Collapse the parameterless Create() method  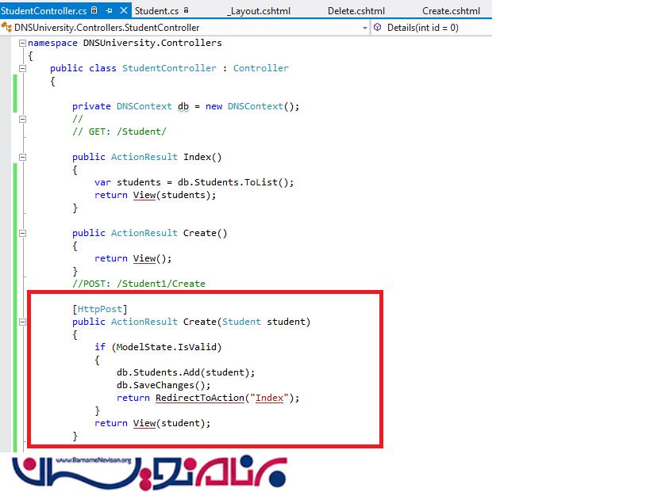tap(22, 233)
